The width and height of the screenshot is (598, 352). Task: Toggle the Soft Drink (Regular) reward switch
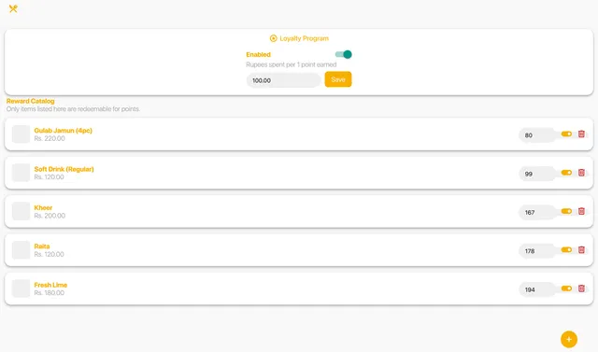coord(566,173)
